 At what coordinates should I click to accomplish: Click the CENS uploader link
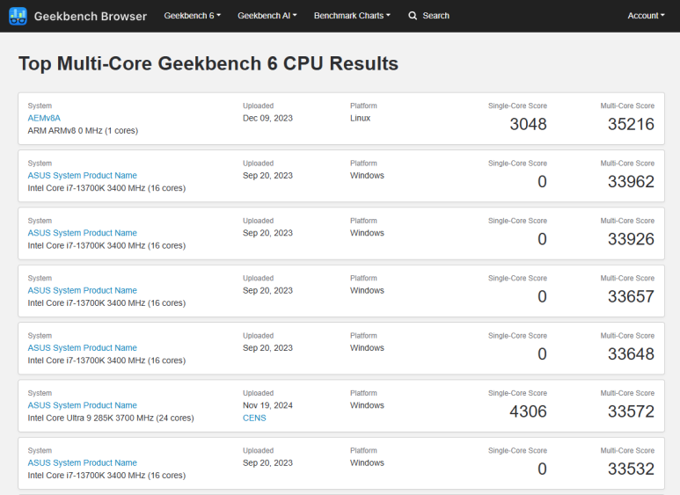[254, 418]
